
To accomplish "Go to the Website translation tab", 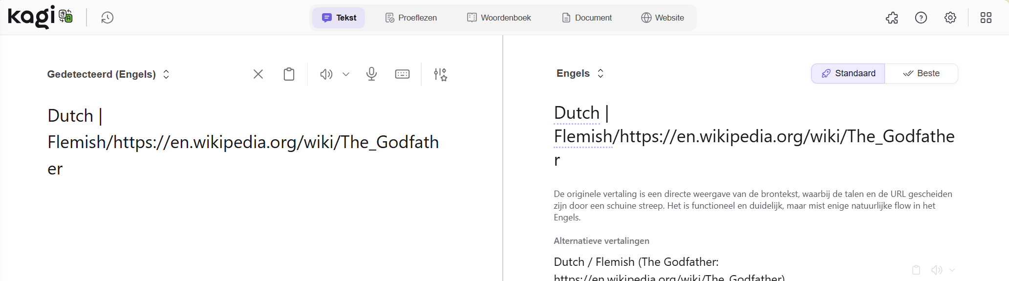I will click(663, 18).
